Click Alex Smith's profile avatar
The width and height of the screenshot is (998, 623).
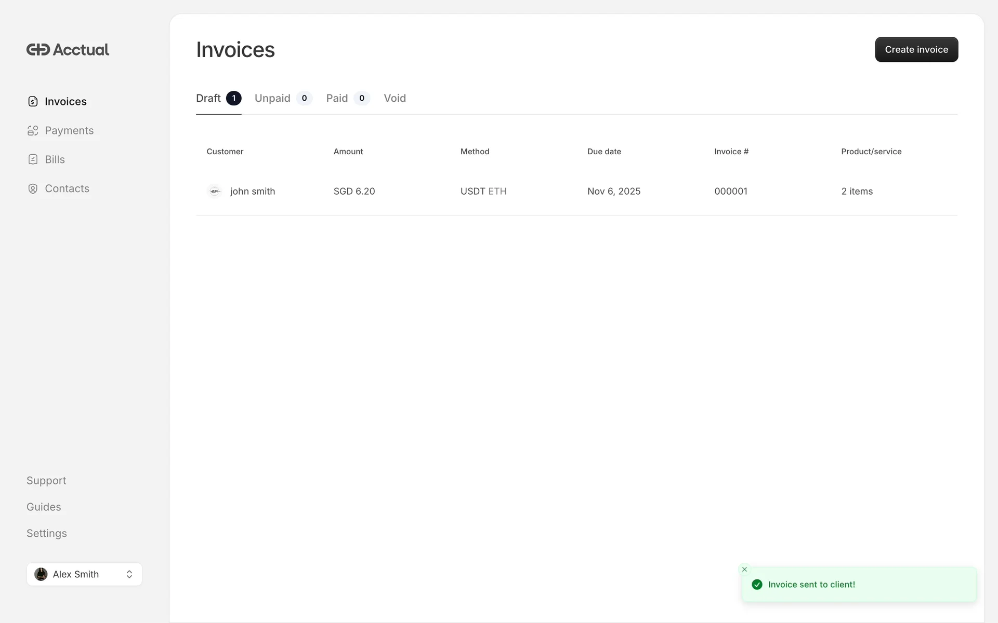click(41, 574)
